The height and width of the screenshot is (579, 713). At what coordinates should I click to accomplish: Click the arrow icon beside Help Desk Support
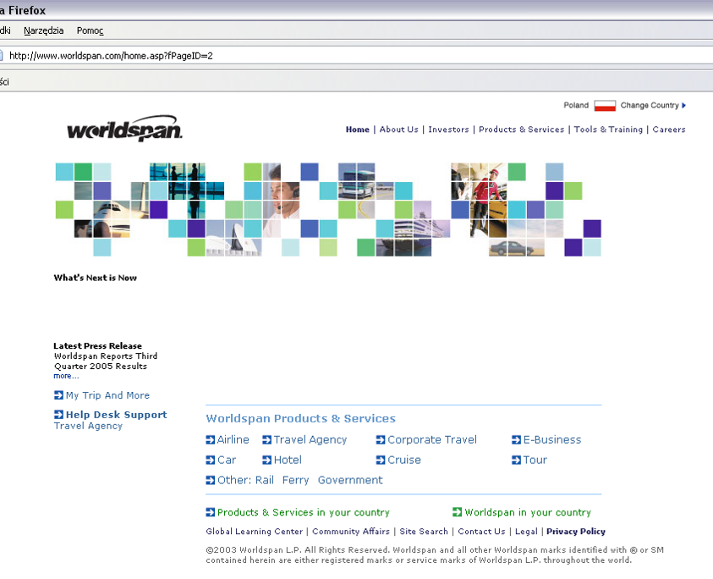coord(58,414)
